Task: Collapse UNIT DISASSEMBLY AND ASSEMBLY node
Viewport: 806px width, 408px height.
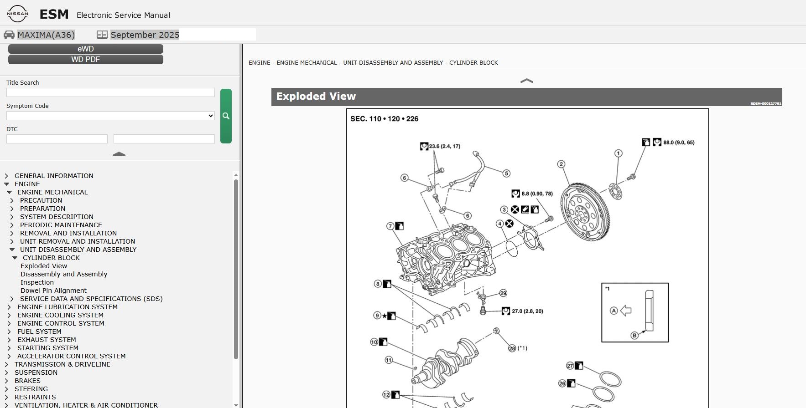Action: [x=12, y=250]
